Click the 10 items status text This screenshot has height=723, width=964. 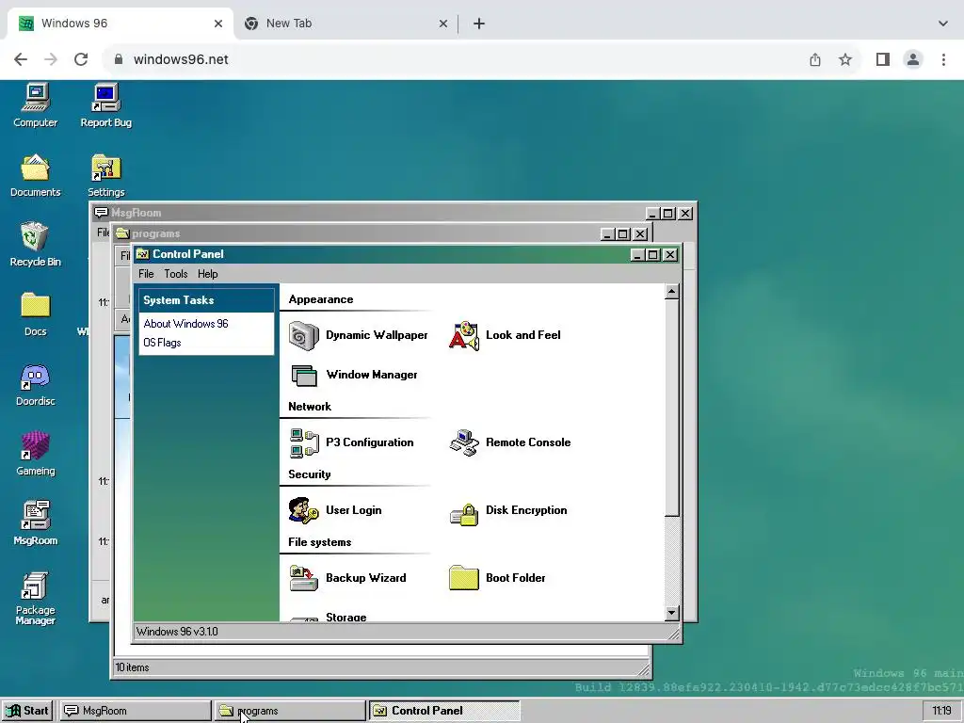click(132, 667)
